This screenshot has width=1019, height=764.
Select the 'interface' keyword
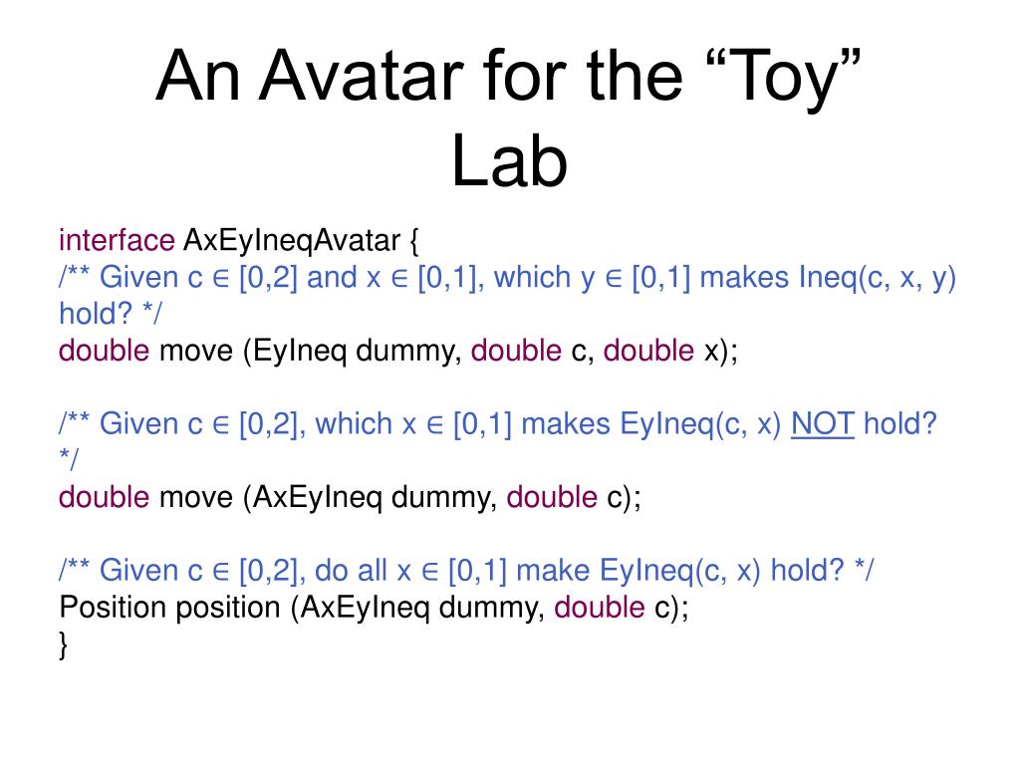pos(117,240)
